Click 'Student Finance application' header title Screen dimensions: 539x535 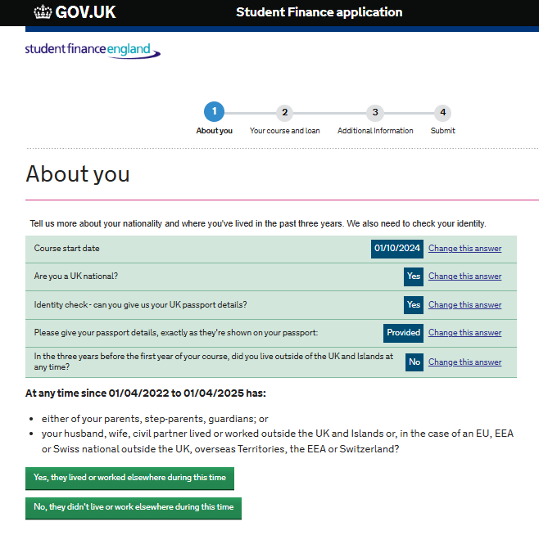click(x=319, y=12)
